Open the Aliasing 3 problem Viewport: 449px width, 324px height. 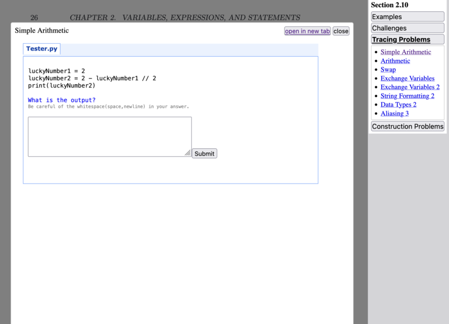tap(395, 113)
